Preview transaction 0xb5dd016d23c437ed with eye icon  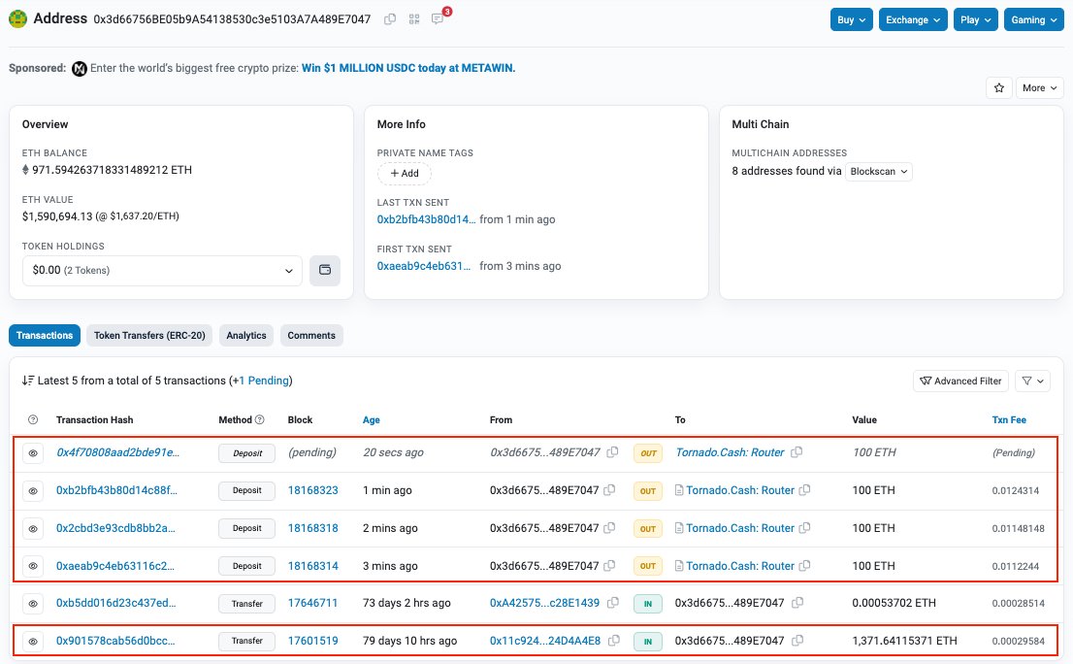point(33,604)
